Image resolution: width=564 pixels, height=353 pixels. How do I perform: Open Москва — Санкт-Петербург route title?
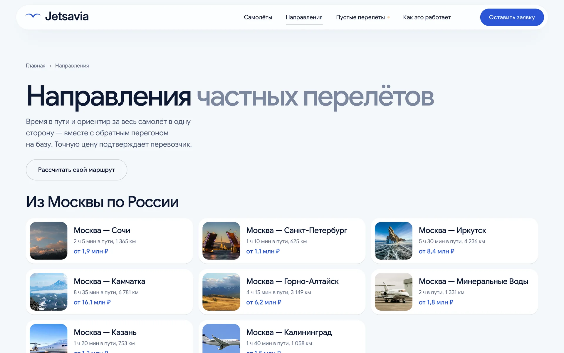point(297,230)
